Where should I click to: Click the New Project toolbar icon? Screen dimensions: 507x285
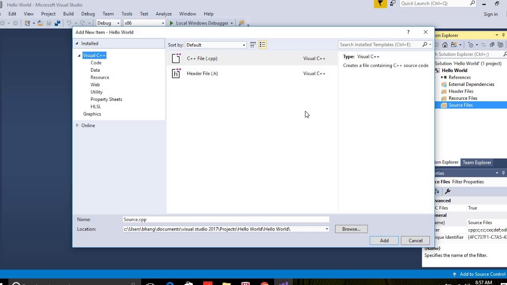point(27,23)
